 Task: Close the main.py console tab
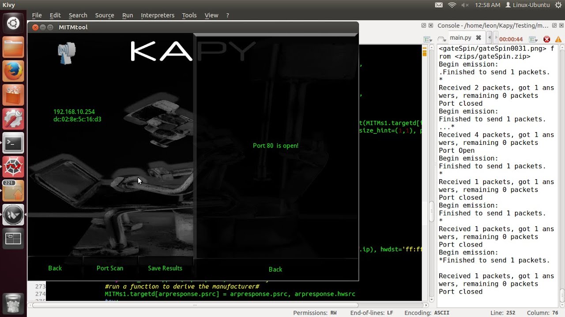478,38
